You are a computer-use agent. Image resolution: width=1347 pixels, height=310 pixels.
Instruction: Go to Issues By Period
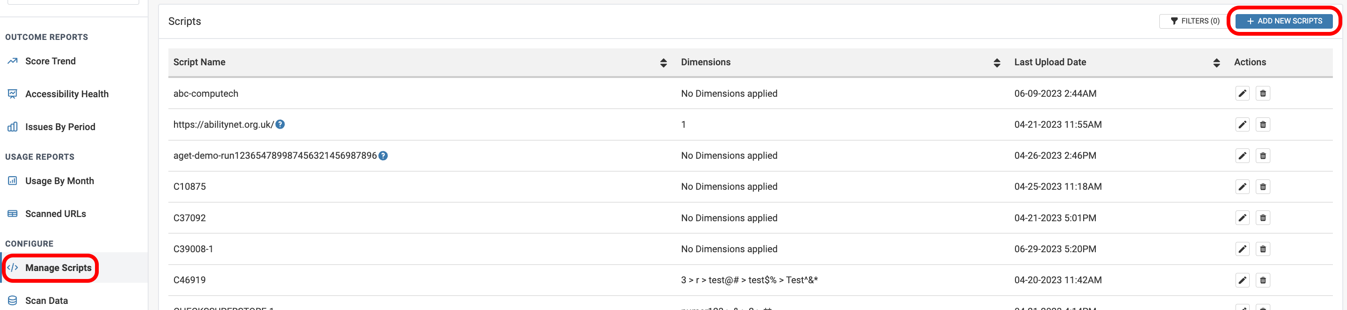[60, 127]
